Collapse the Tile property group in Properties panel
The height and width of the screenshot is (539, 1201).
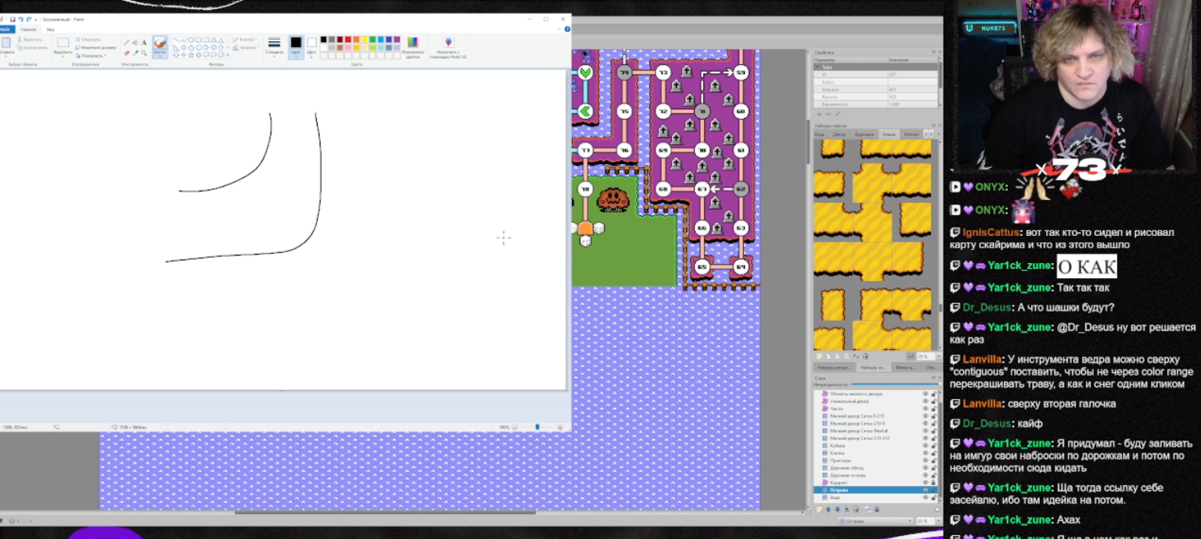coord(817,67)
